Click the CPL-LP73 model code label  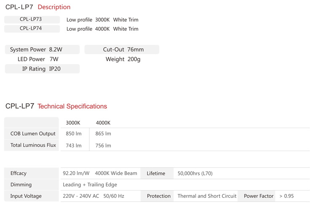point(31,19)
